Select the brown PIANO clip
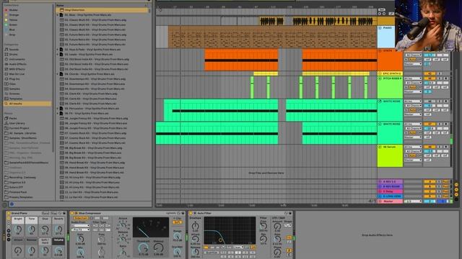The height and width of the screenshot is (259, 462). (273, 37)
